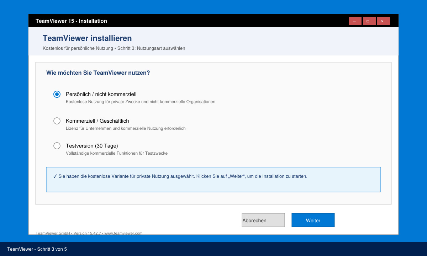Maximize the TeamViewer installation window
This screenshot has height=256, width=427.
(x=369, y=21)
